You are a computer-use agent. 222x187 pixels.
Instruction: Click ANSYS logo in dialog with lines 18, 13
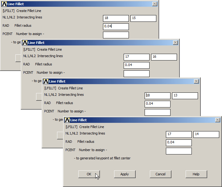click(x=46, y=81)
